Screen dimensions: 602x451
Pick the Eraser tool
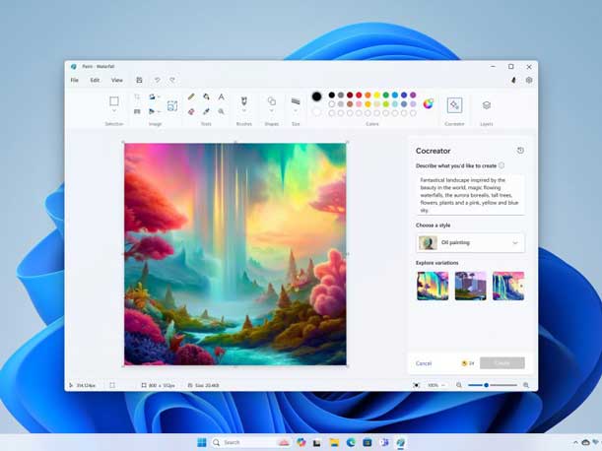191,111
